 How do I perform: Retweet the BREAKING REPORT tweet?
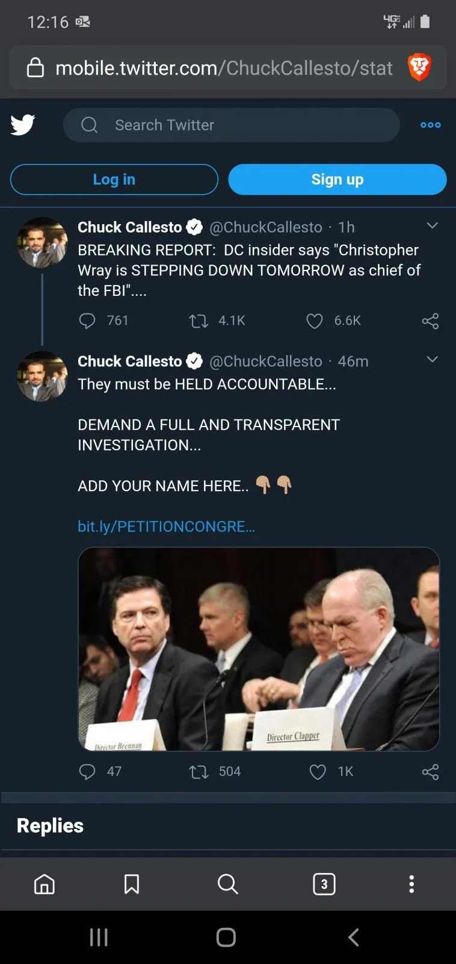pyautogui.click(x=199, y=321)
